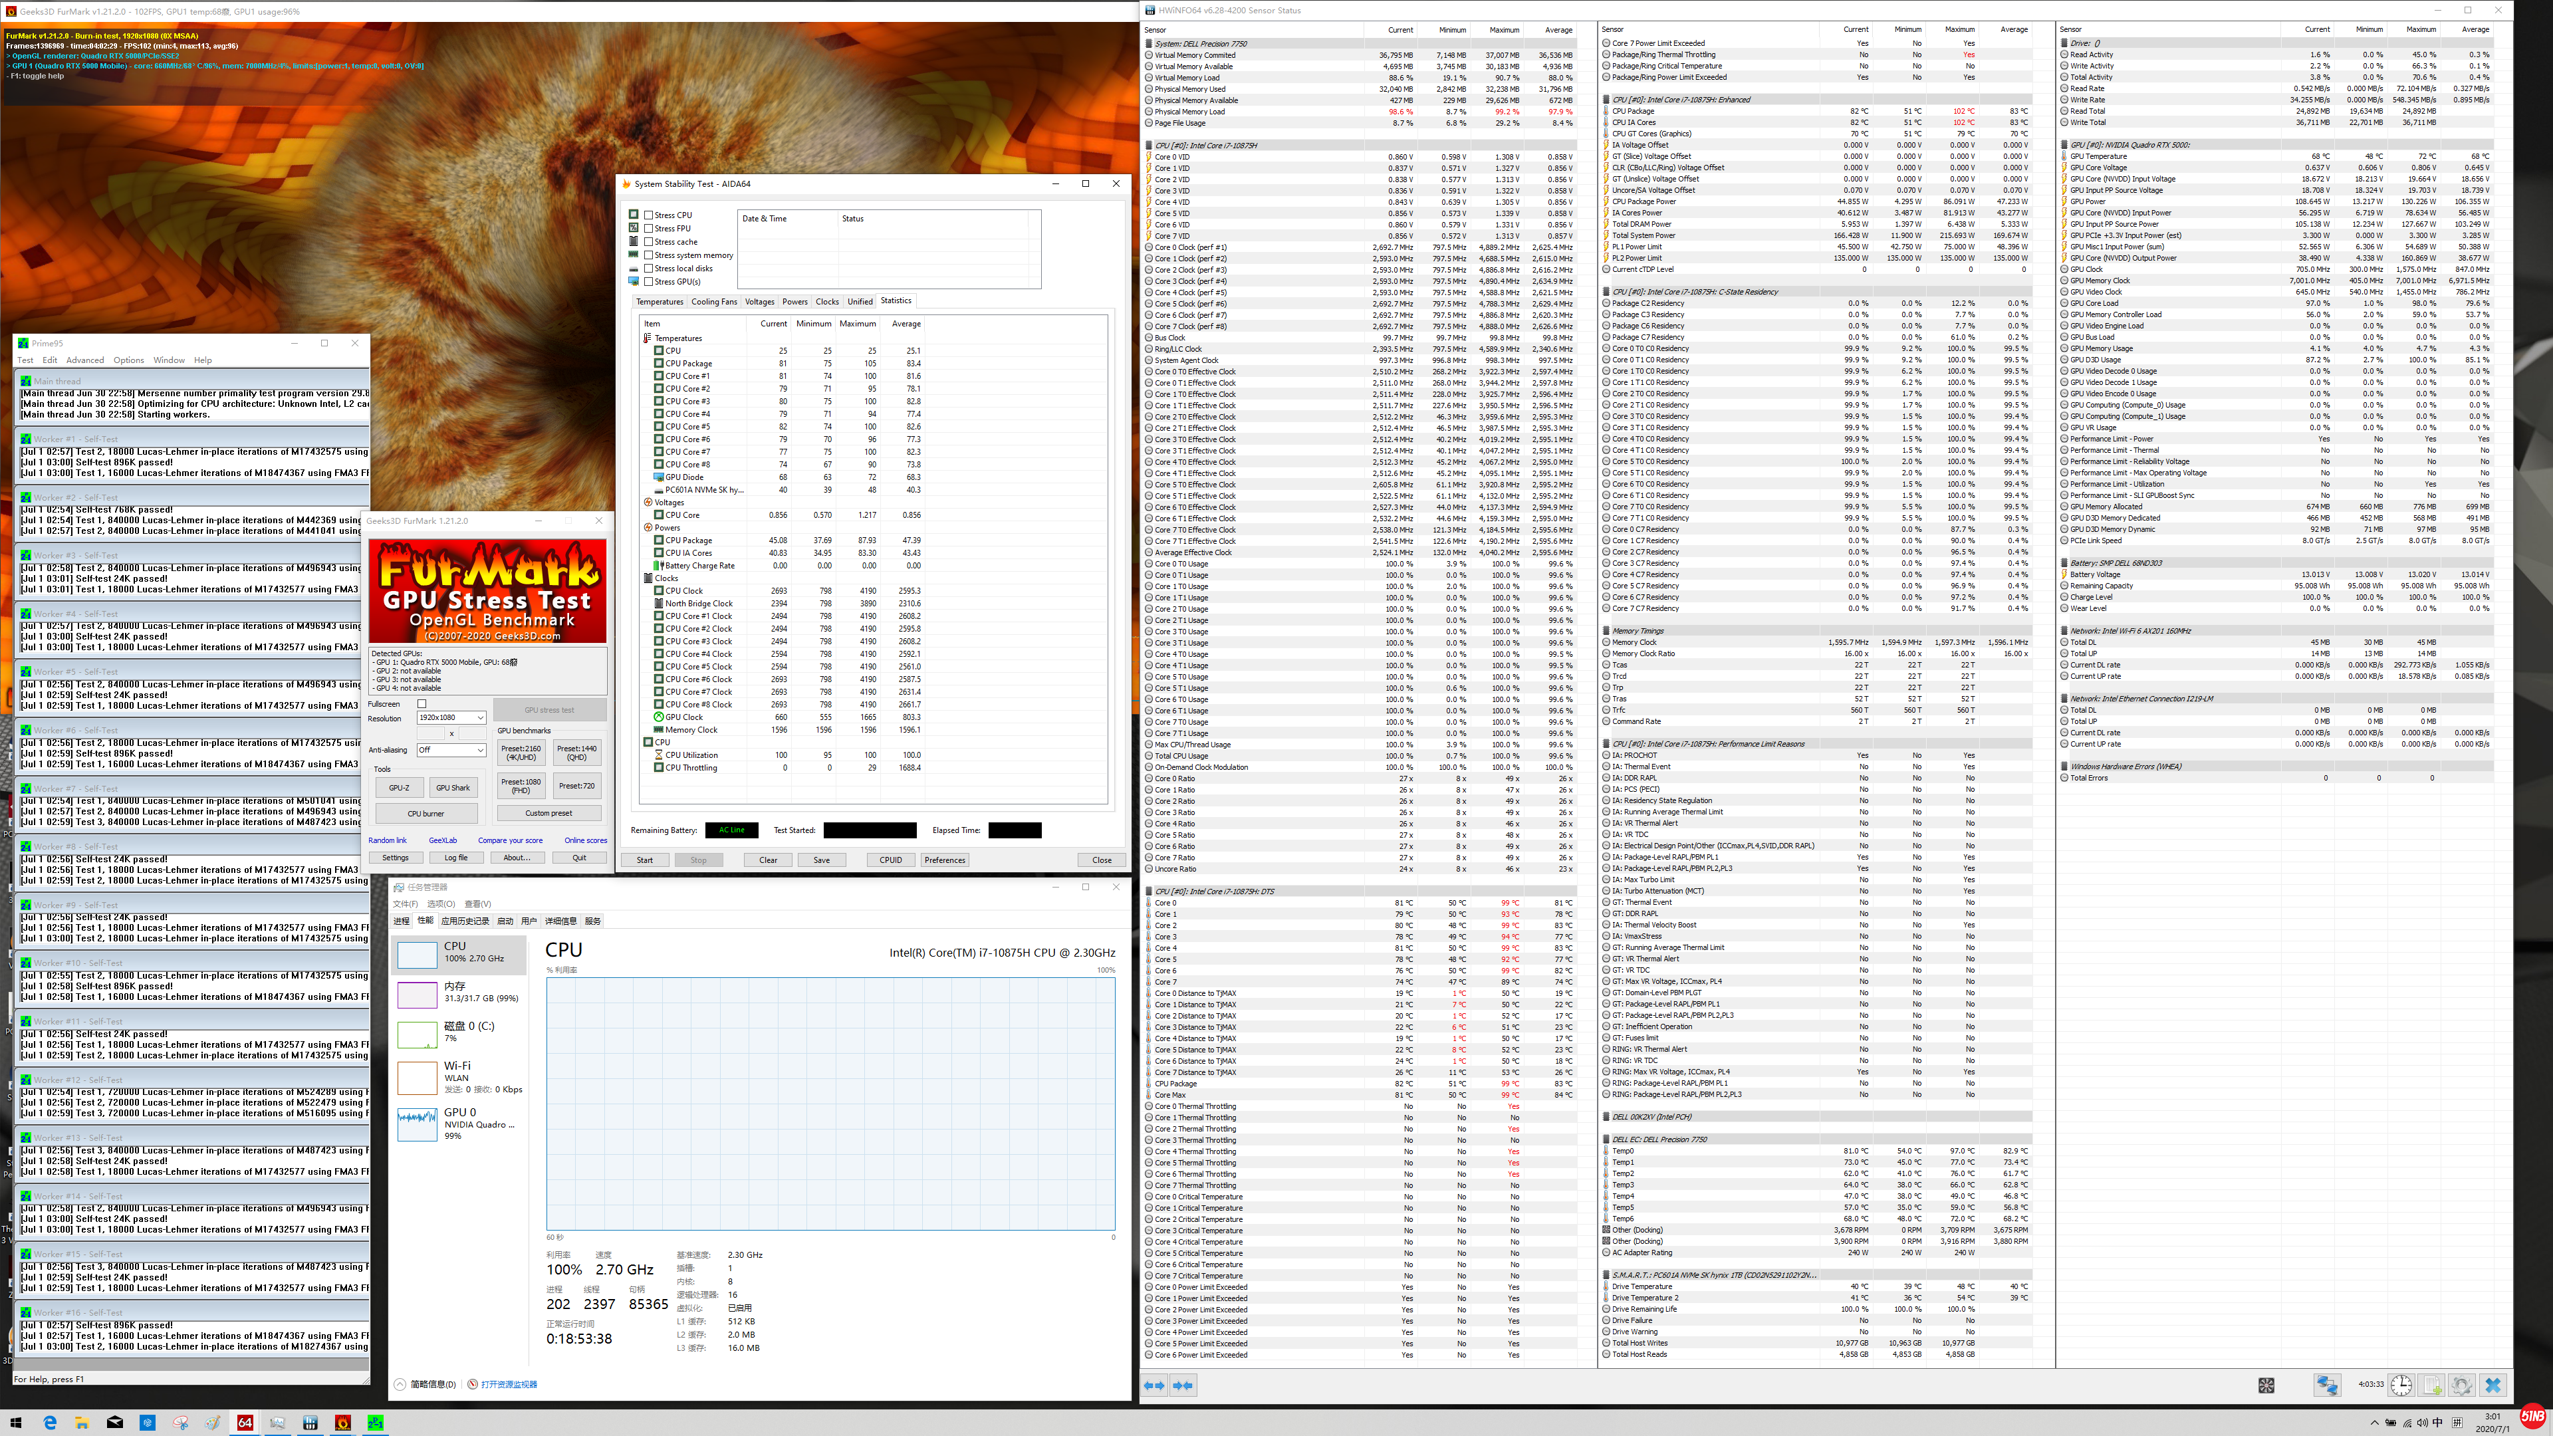Switch to AIDA64 Cooling Fans tab

[713, 302]
